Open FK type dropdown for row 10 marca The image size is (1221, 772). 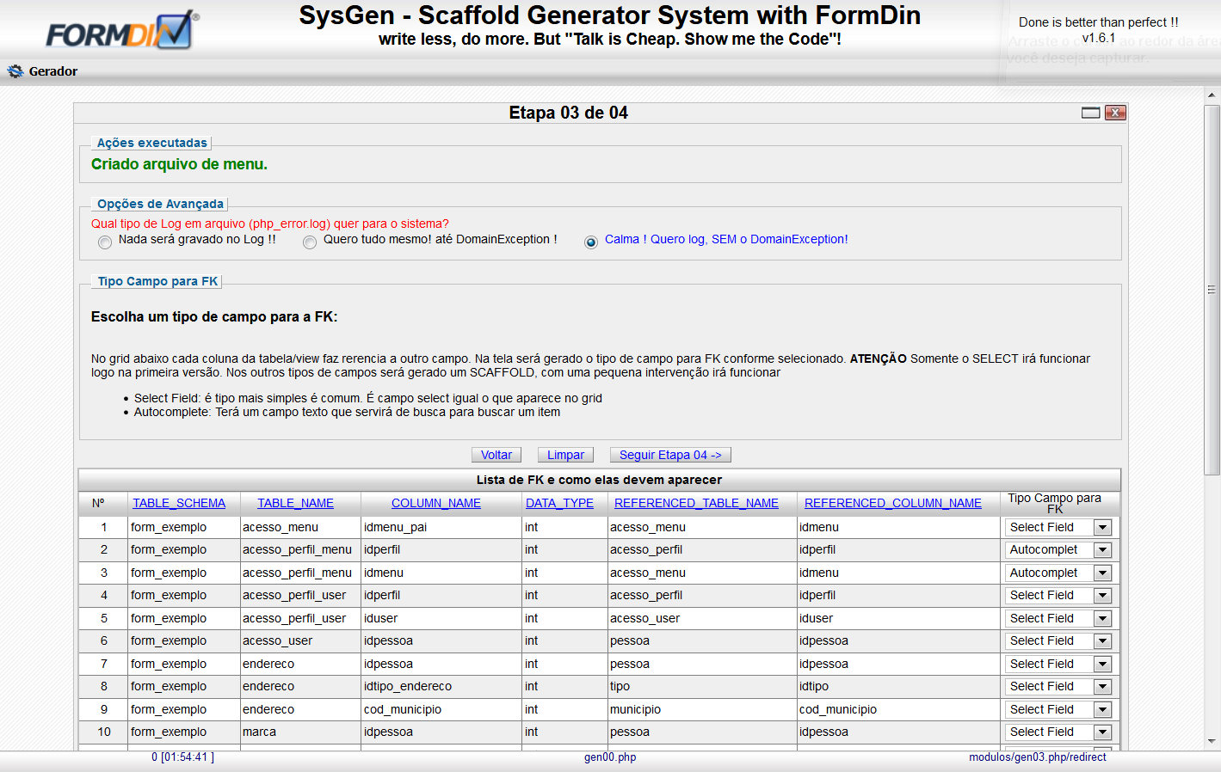pos(1058,732)
